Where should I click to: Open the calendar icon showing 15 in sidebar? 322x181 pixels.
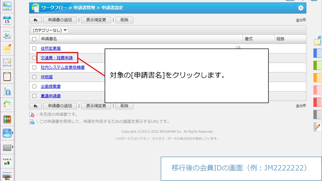pyautogui.click(x=7, y=20)
